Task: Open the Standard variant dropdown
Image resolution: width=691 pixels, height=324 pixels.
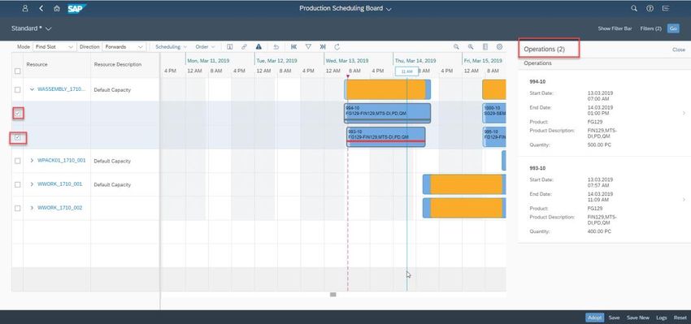Action: (31, 28)
